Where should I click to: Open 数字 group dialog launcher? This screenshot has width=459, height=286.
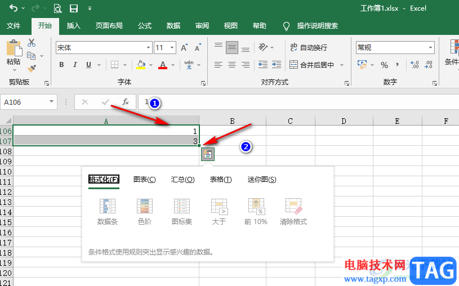435,83
